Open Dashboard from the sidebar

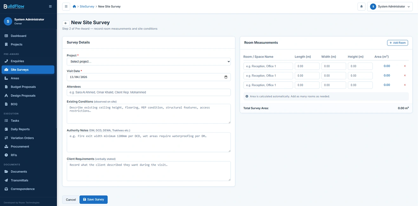tap(18, 36)
